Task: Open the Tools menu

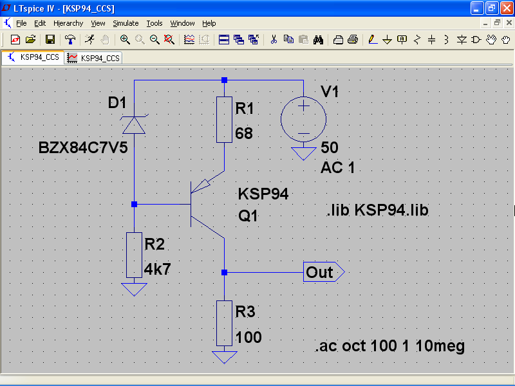Action: click(154, 23)
